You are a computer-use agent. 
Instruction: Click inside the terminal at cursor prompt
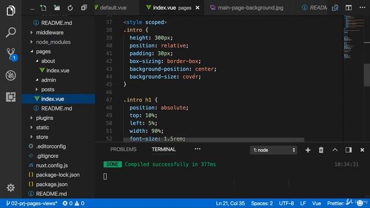pyautogui.click(x=105, y=176)
